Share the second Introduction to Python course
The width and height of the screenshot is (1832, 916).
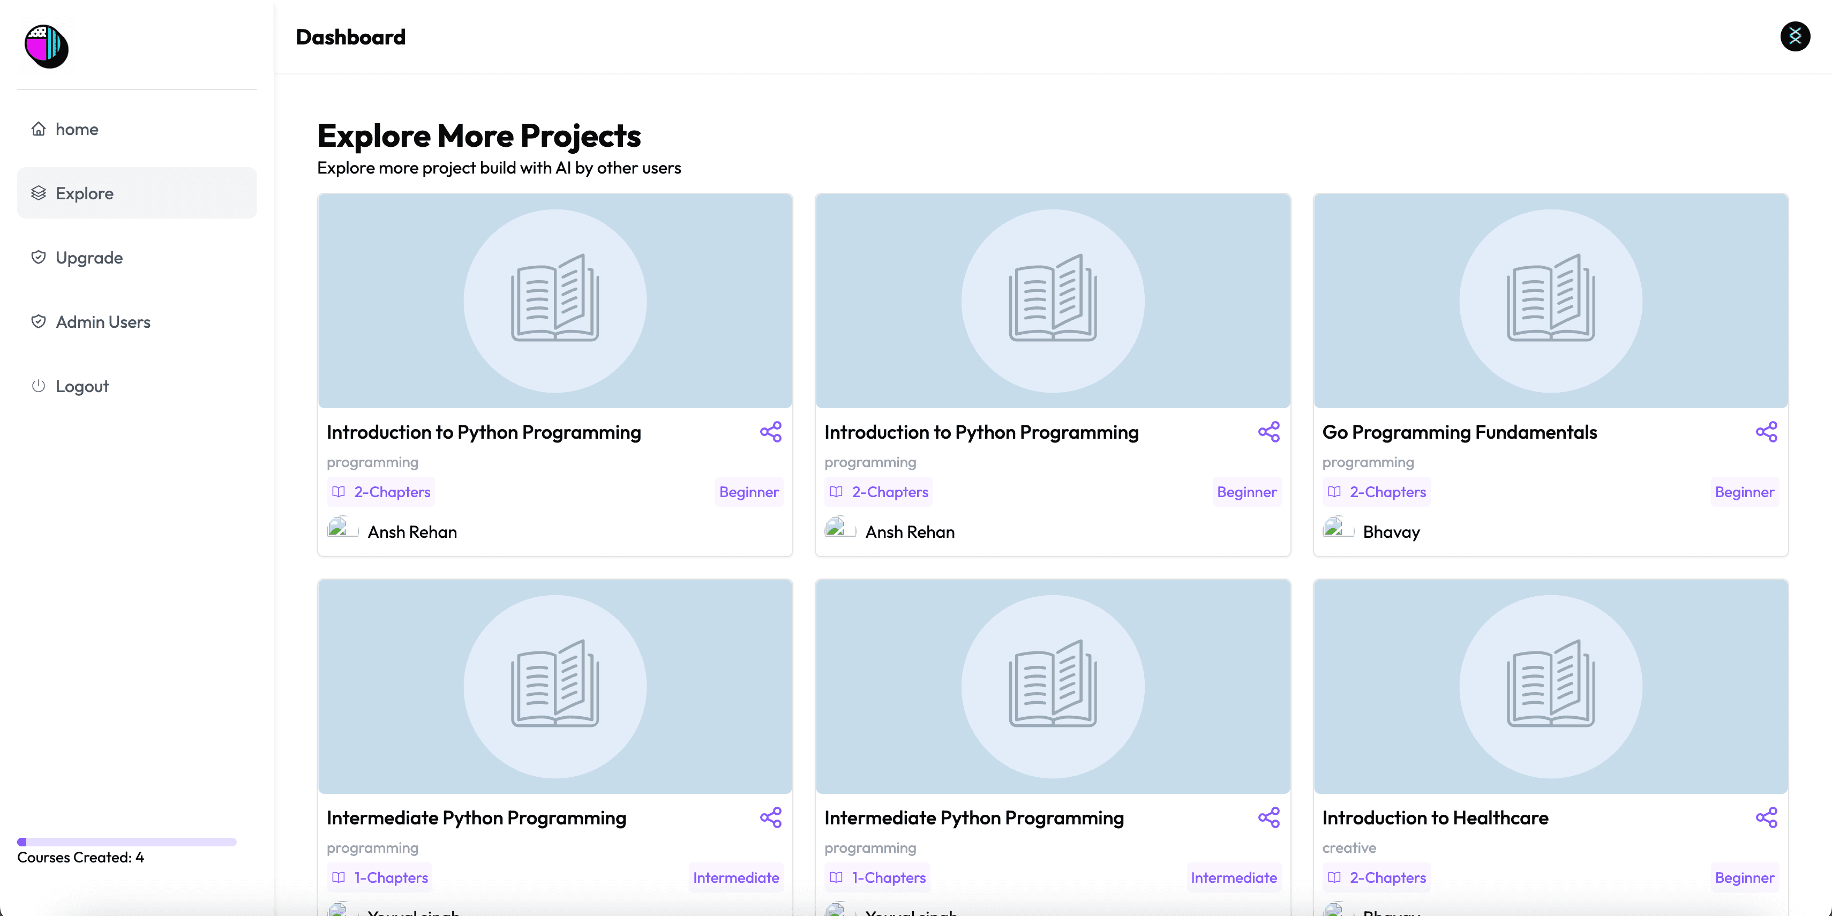tap(1268, 432)
